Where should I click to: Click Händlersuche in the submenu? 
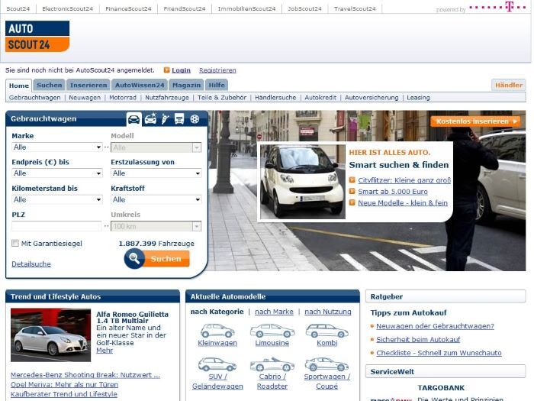(275, 98)
